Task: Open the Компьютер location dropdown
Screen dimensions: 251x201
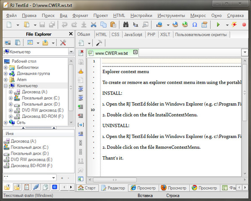Action: point(71,52)
